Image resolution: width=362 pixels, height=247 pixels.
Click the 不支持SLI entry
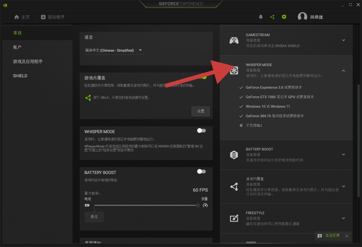pyautogui.click(x=254, y=125)
